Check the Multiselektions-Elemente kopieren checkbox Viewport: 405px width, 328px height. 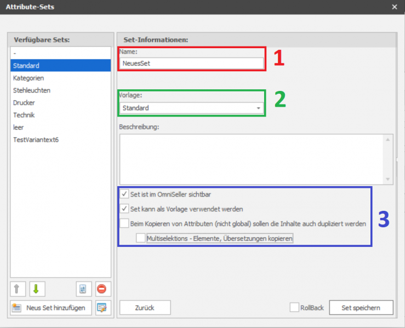(x=141, y=238)
